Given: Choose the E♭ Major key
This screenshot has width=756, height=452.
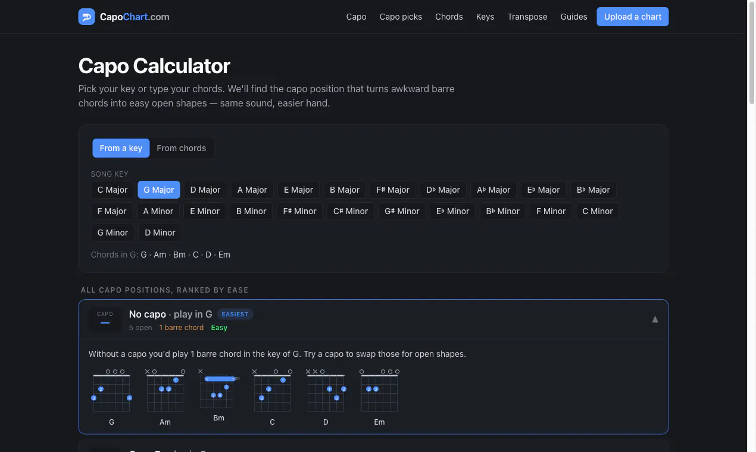Looking at the screenshot, I should point(543,190).
